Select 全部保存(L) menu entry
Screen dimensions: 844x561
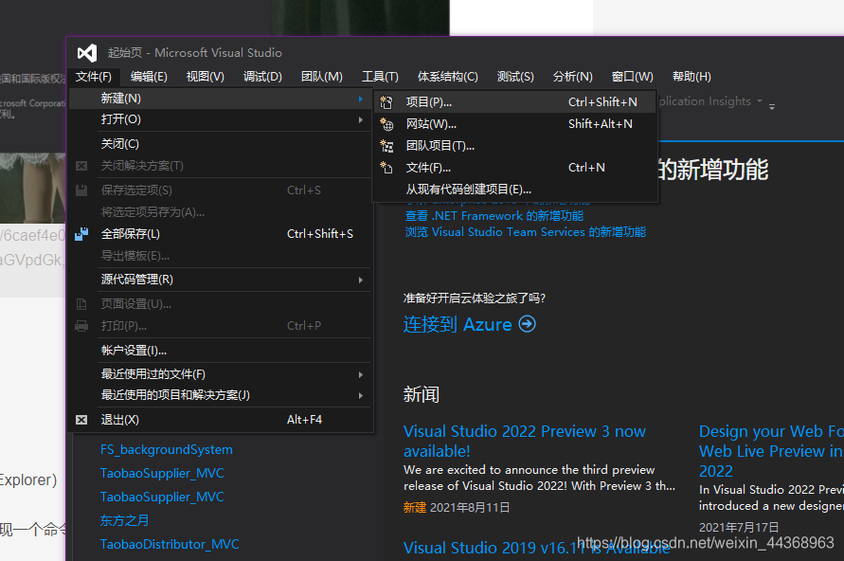(220, 234)
